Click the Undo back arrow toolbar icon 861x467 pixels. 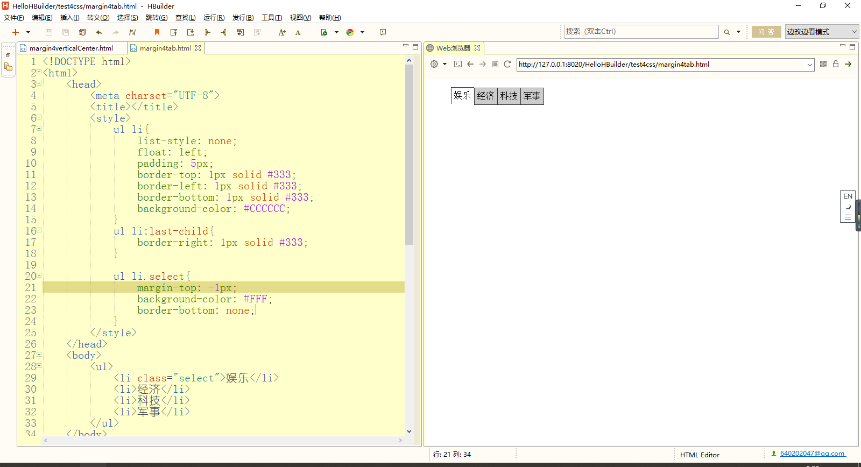(x=99, y=32)
